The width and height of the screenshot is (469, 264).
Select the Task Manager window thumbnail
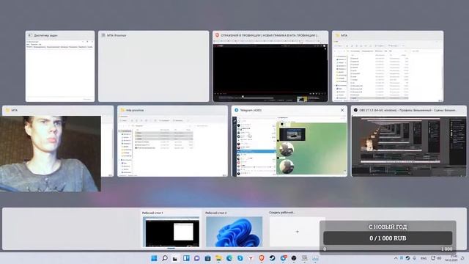[60, 66]
